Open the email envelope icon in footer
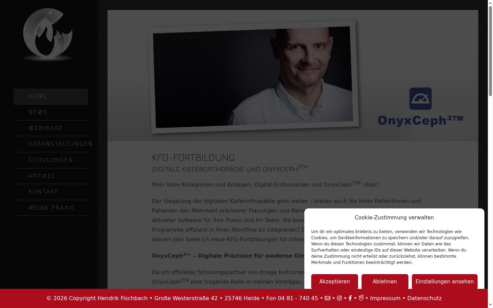This screenshot has width=493, height=308. click(x=328, y=298)
